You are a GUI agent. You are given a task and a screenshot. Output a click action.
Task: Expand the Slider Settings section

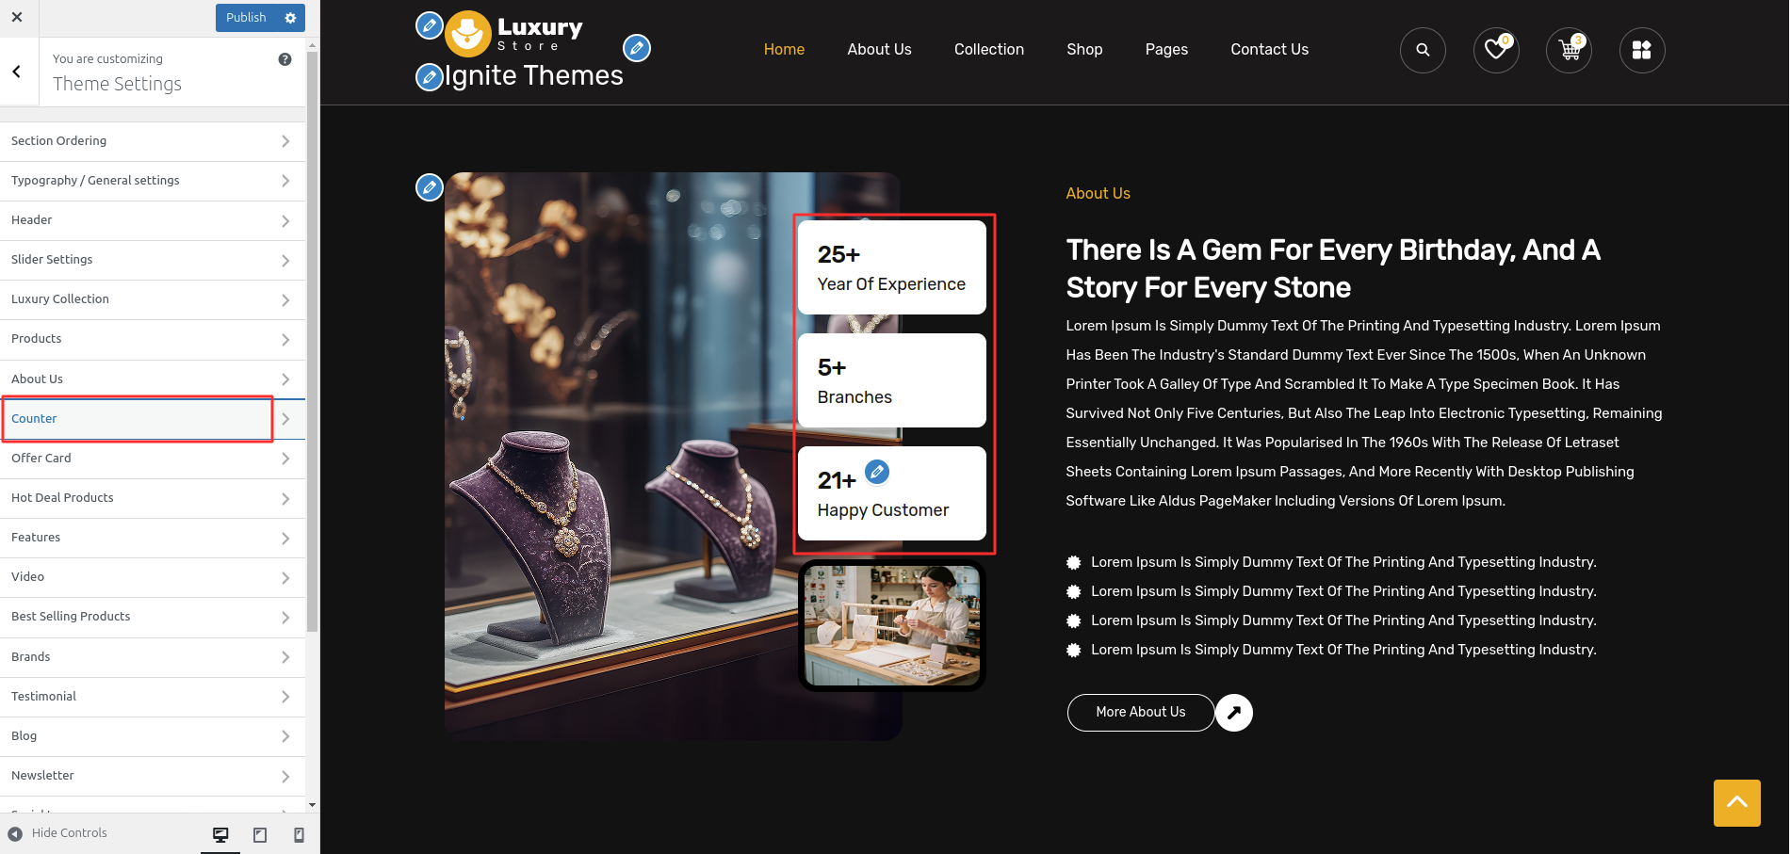pos(153,260)
